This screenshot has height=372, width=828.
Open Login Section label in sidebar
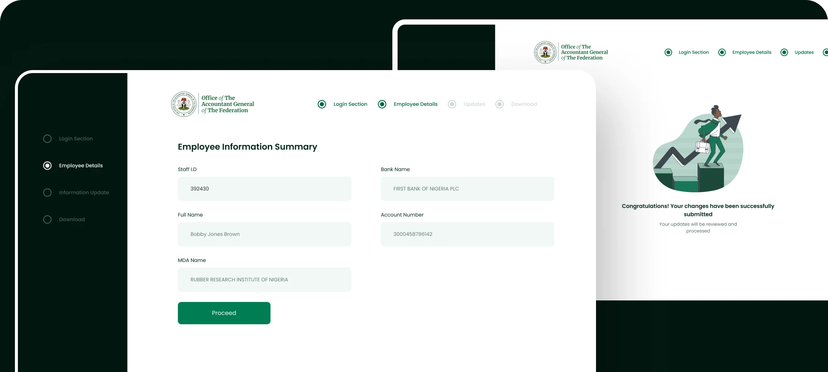(76, 139)
